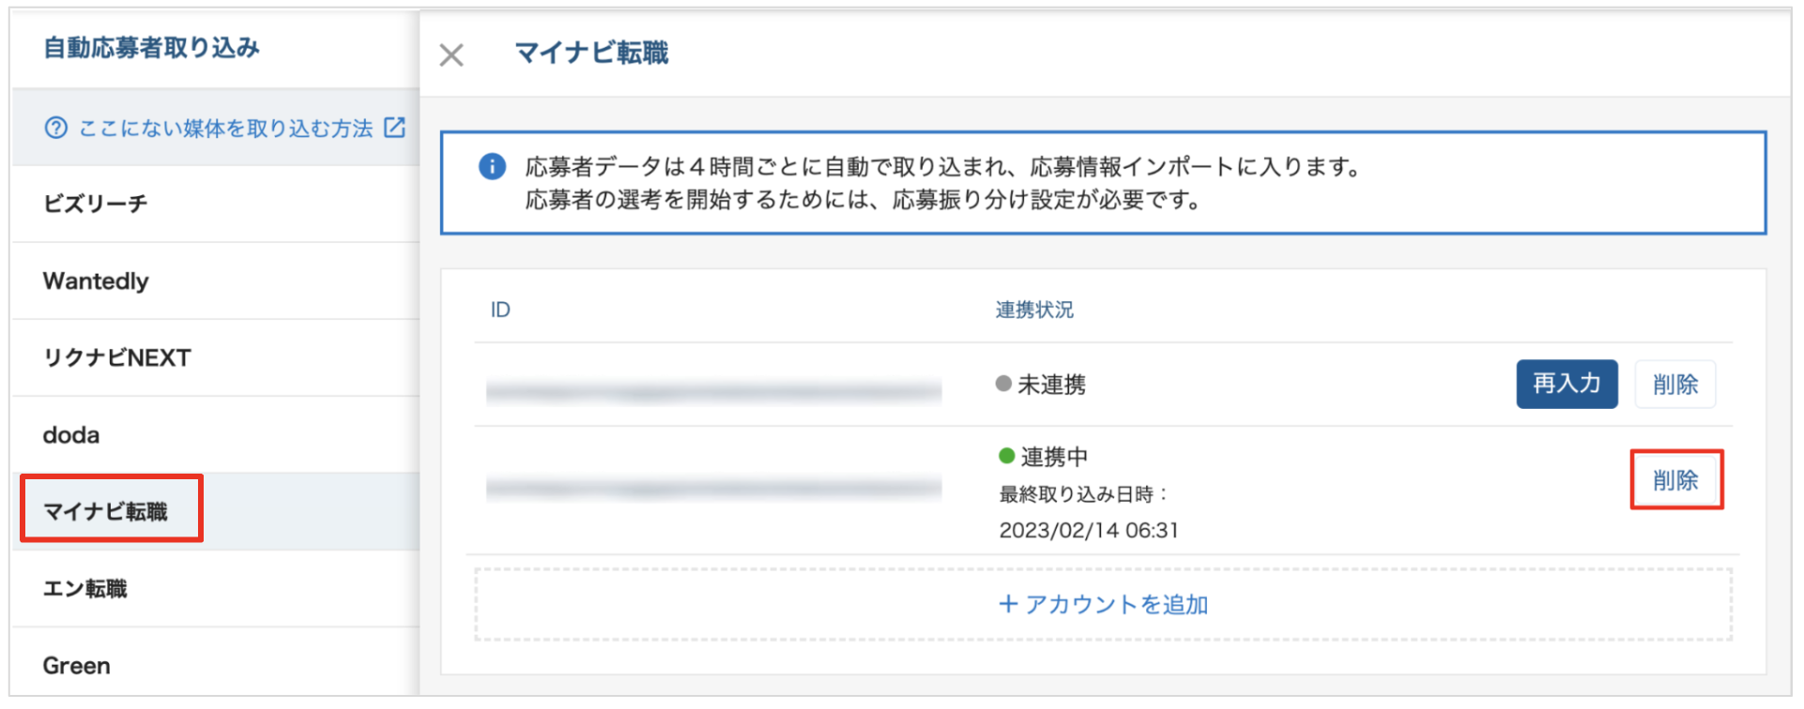Delete the 連携中 account row
This screenshot has width=1804, height=709.
pos(1675,480)
